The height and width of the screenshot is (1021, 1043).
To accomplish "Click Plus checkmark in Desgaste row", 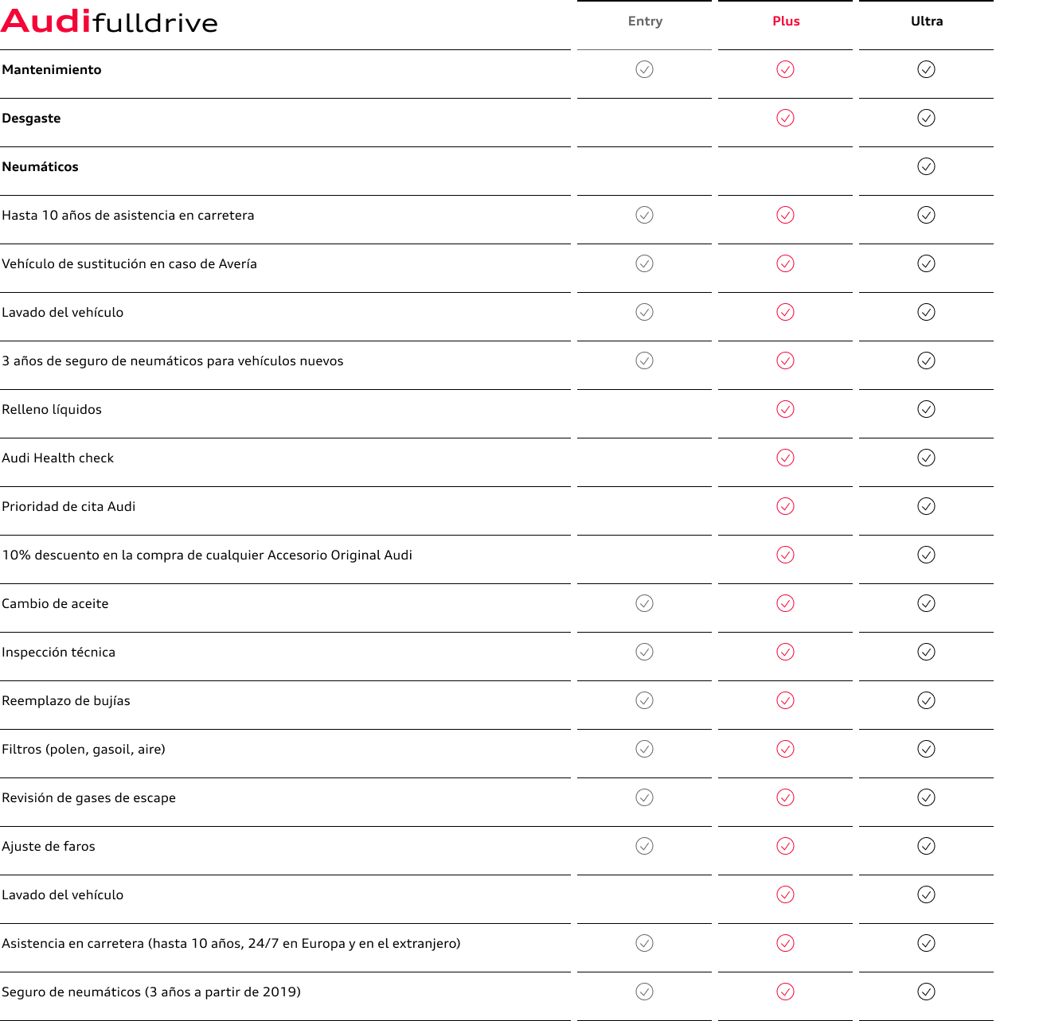I will point(786,118).
